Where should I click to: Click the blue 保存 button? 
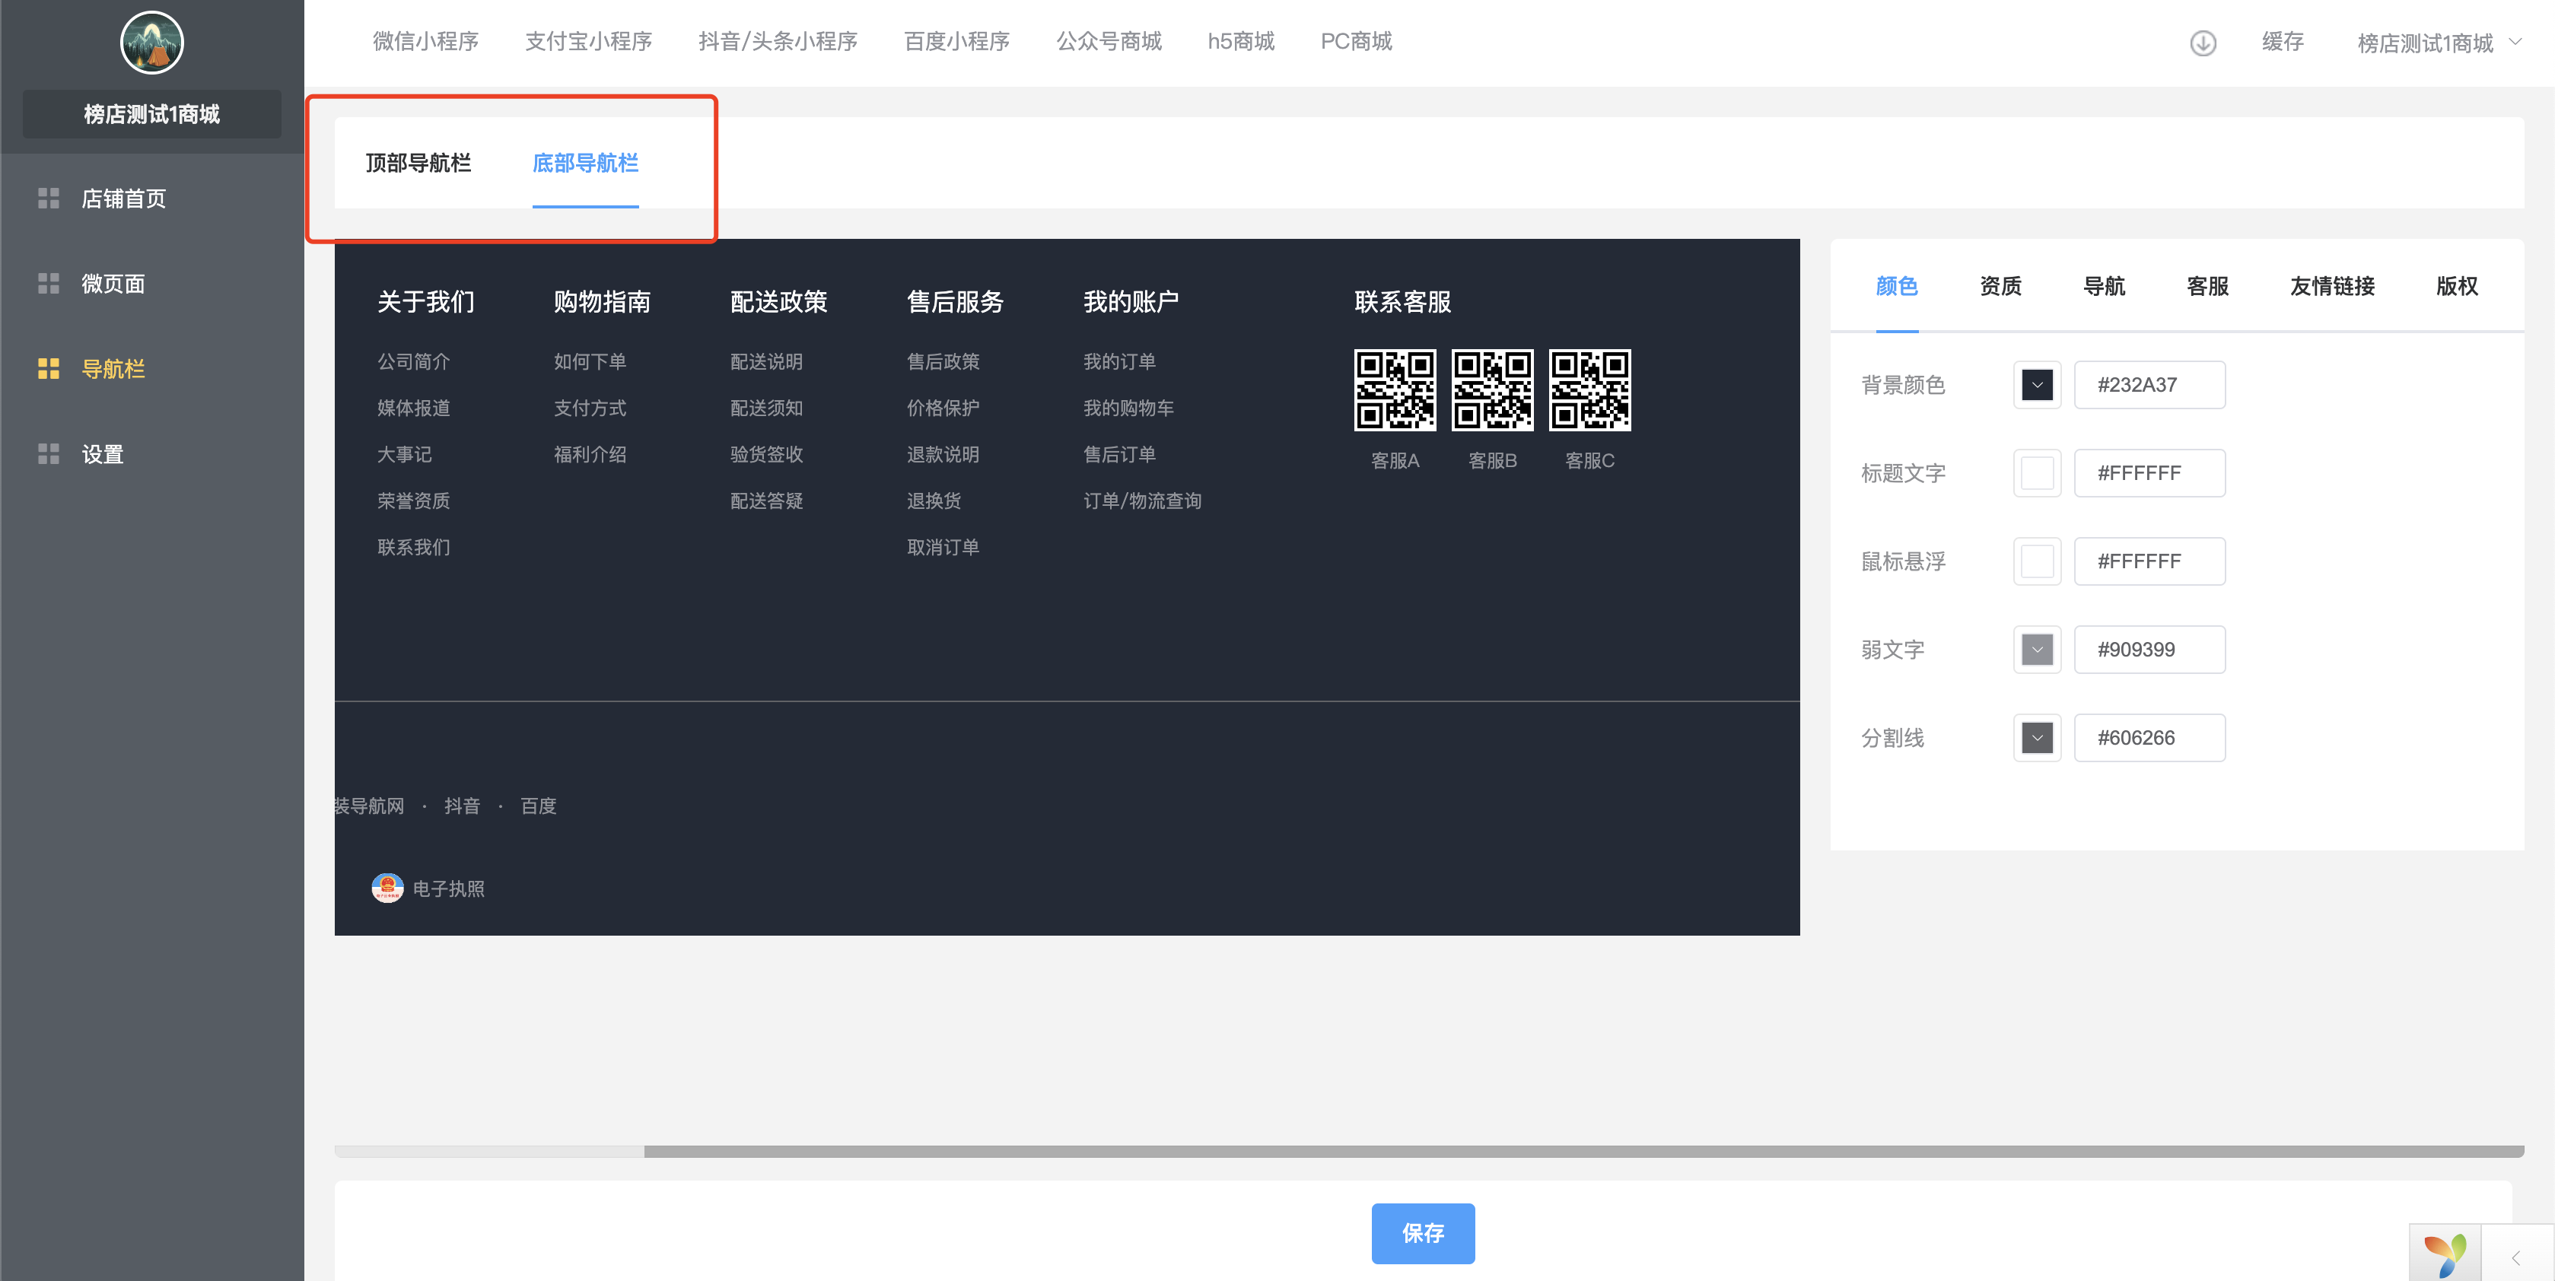[1422, 1232]
